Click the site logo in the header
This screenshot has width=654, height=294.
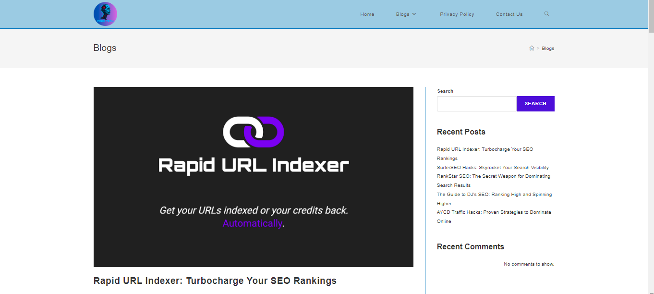click(105, 14)
